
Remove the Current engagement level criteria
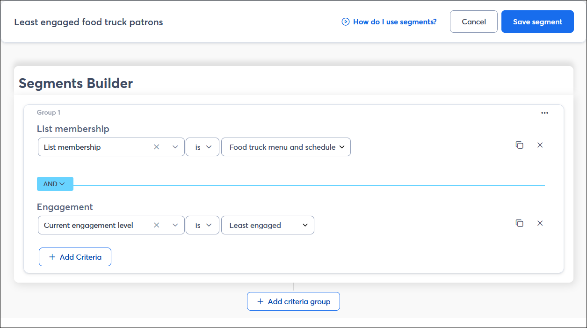pos(540,223)
